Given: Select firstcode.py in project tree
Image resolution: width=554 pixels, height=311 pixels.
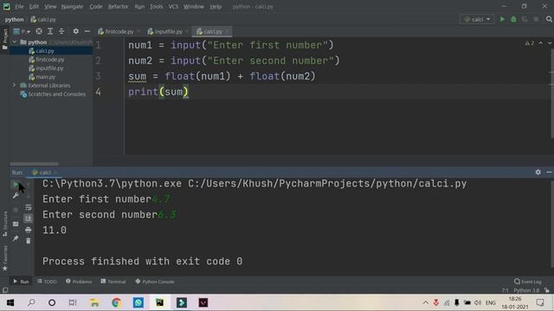Looking at the screenshot, I should [x=50, y=60].
